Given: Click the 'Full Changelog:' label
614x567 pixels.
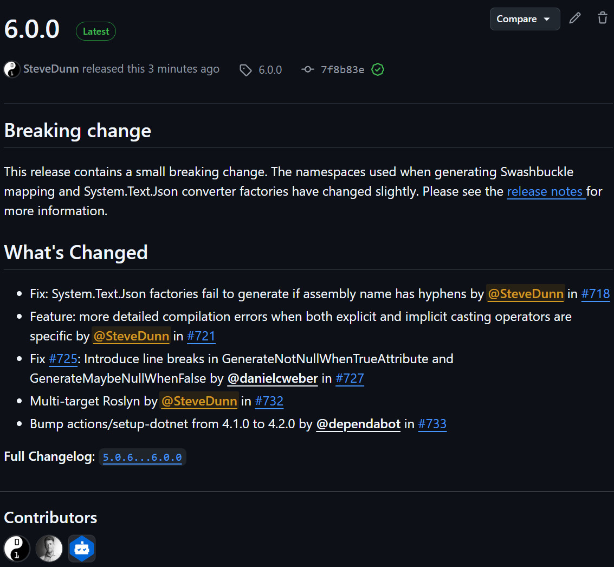Looking at the screenshot, I should (x=49, y=456).
